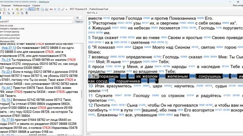Open the Любимые модули menu
Screen dimensions: 243x136
click(22, 6)
